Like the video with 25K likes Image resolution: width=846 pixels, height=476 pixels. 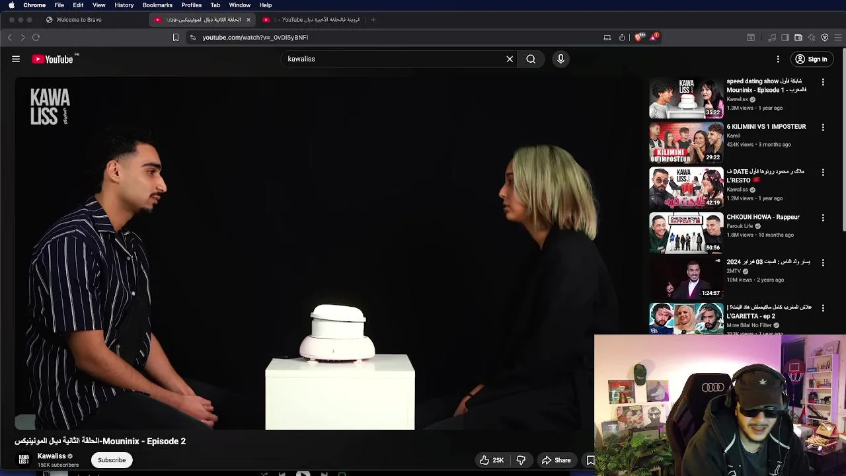(x=492, y=460)
